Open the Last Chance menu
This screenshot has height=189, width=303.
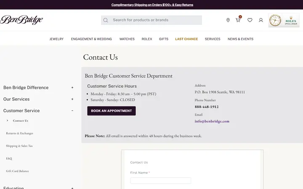point(186,39)
